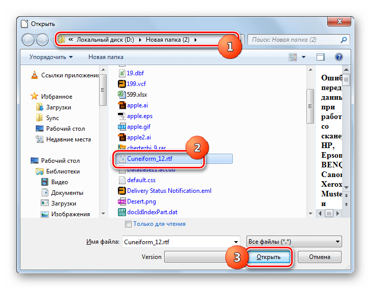Viewport: 371px width, 290px height.
Task: Click the Изображения library icon
Action: point(45,214)
